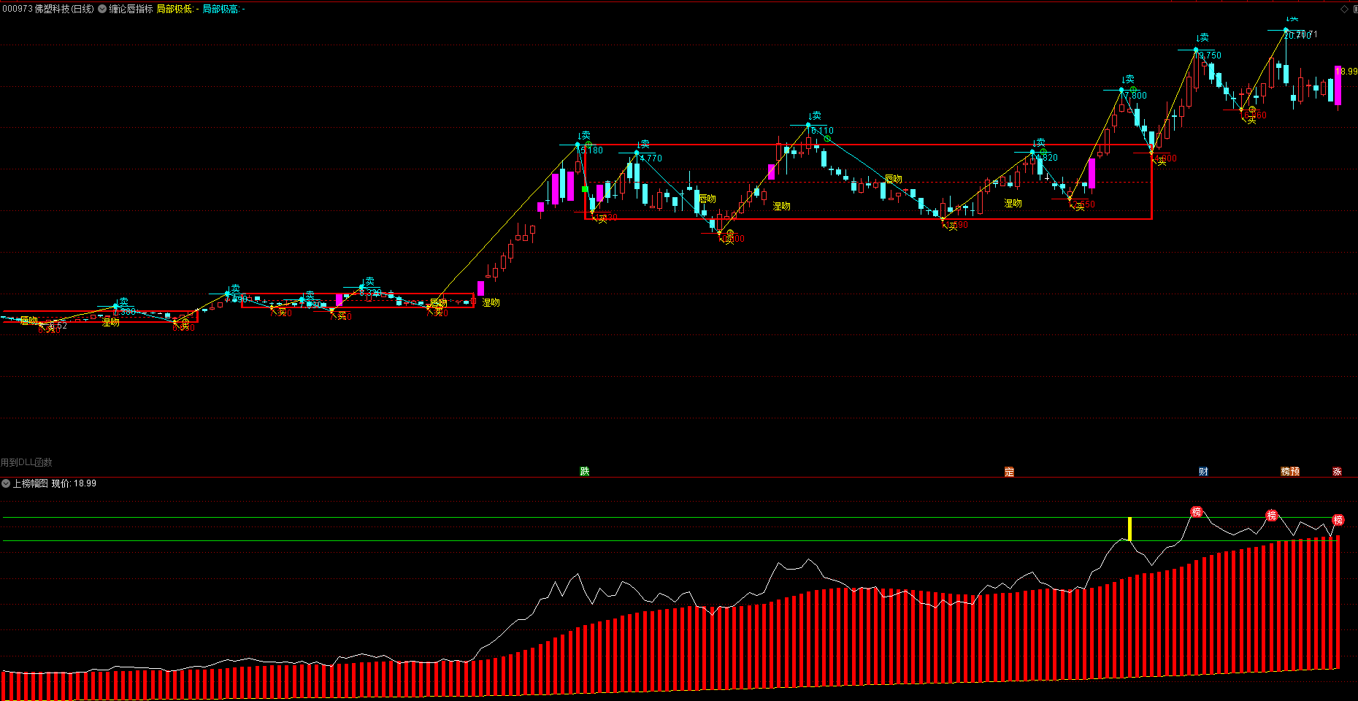The height and width of the screenshot is (701, 1358).
Task: Click the first red 榜 circle marker
Action: point(1196,512)
